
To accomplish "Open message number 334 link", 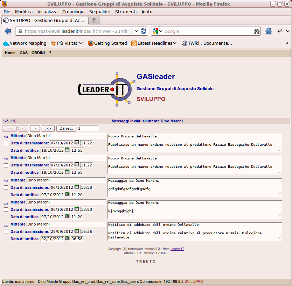I will point(6,137).
